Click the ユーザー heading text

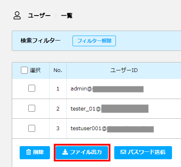click(39, 16)
